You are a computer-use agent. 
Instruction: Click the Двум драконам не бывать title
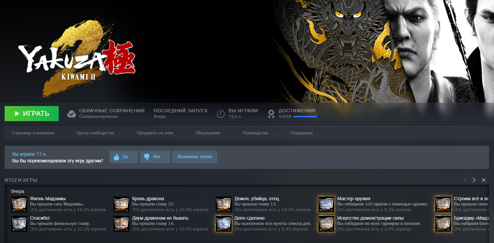coord(160,218)
